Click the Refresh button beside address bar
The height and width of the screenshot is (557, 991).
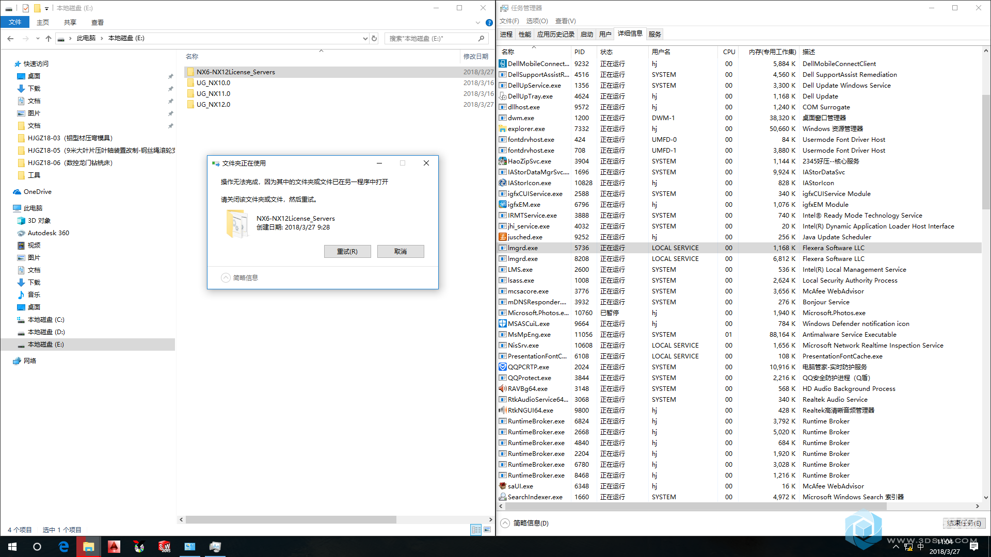[375, 38]
